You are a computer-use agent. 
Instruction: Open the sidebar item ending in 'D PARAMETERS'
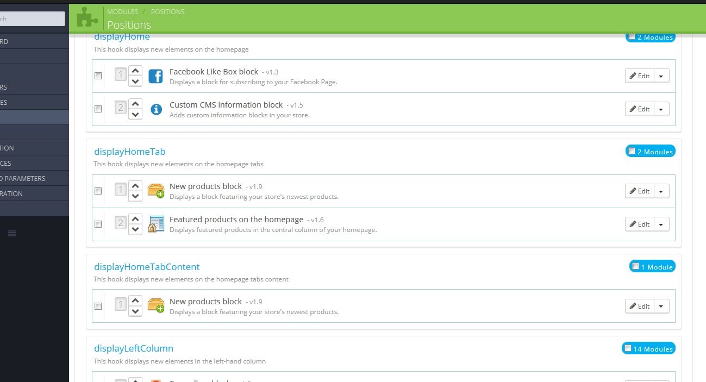[x=34, y=178]
